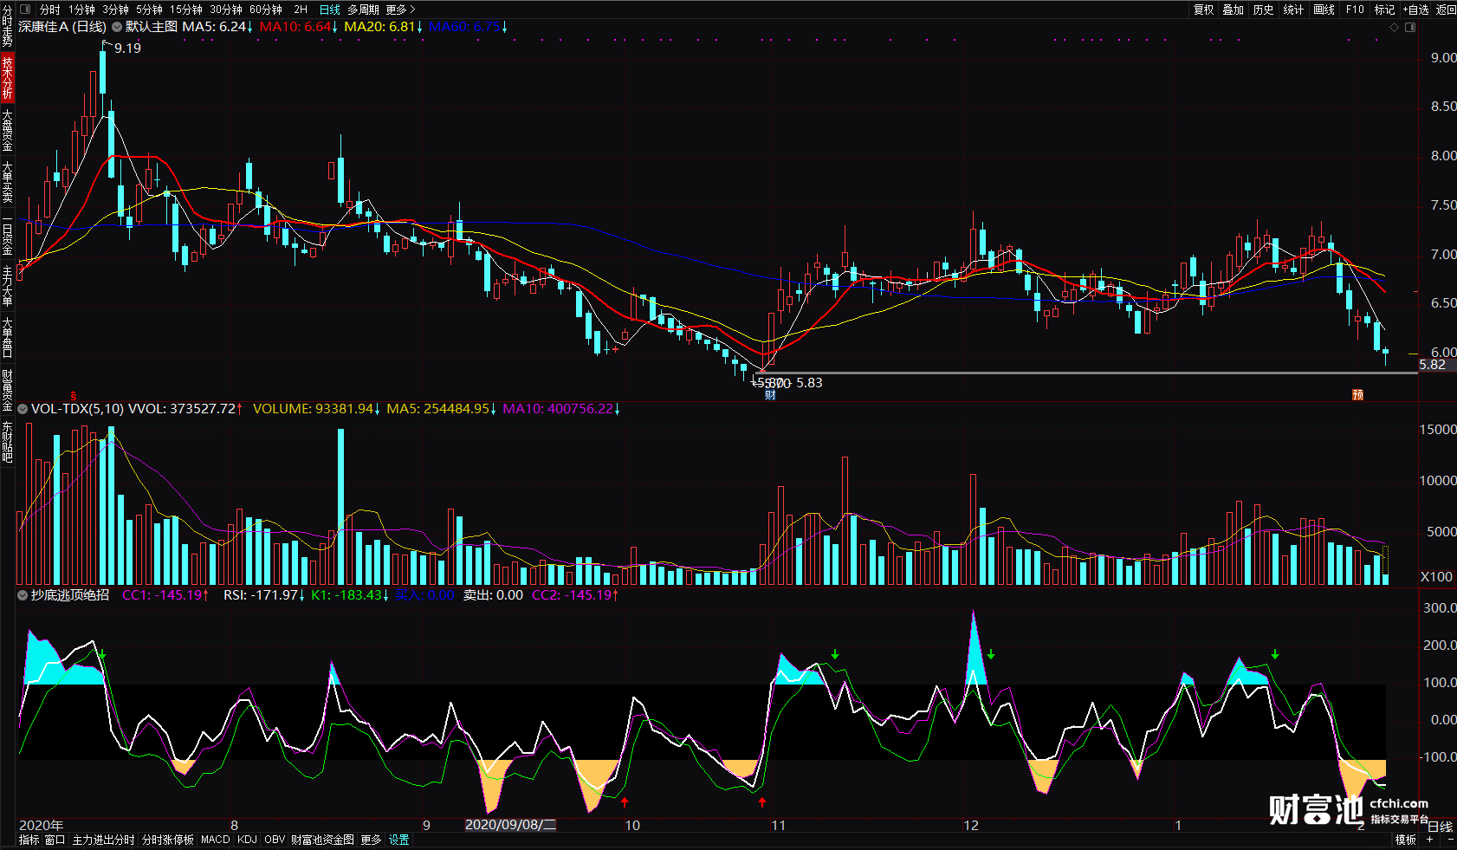1457x850 pixels.
Task: Click the diamond icon near top right
Action: [1394, 28]
